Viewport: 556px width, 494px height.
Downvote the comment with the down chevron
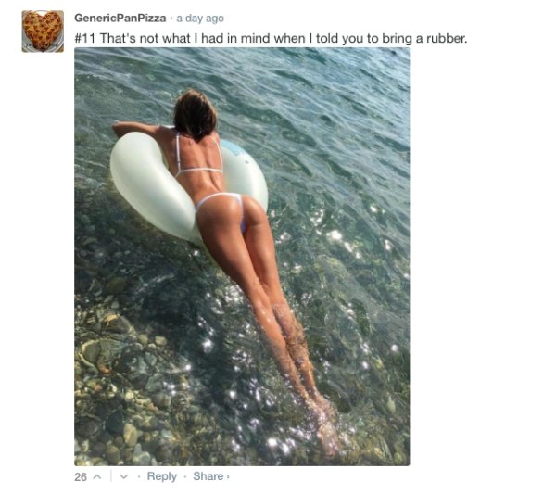(x=123, y=476)
